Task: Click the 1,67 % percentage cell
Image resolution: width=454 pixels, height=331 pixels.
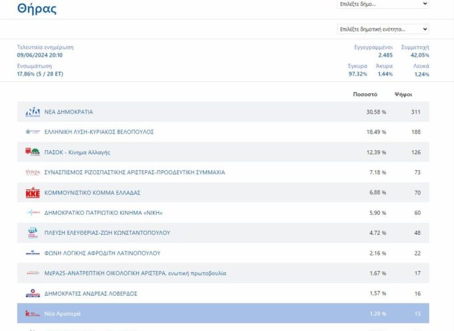Action: (378, 273)
